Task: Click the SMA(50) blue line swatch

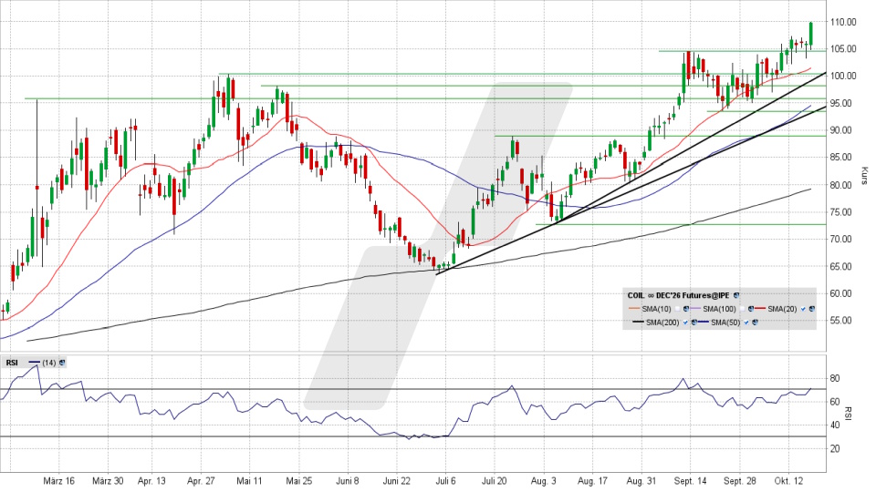Action: point(704,322)
